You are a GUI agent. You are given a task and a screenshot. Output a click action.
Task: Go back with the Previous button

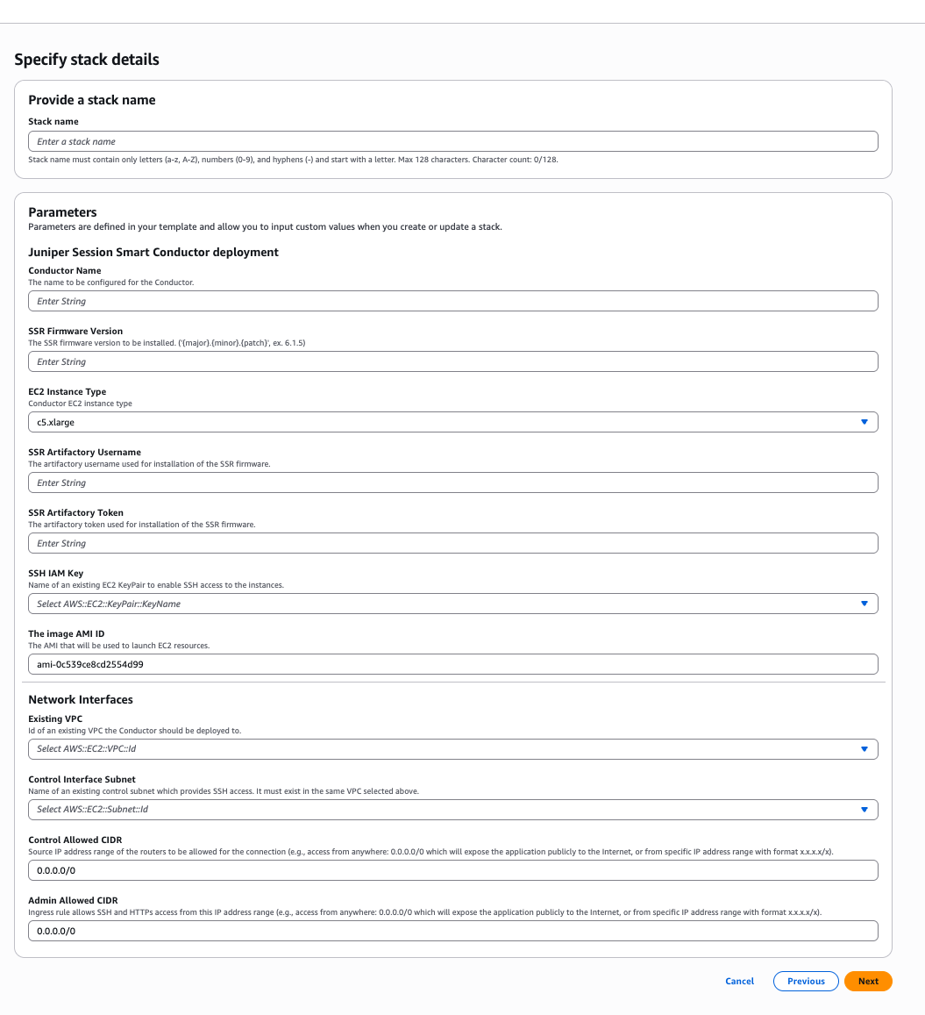tap(806, 982)
